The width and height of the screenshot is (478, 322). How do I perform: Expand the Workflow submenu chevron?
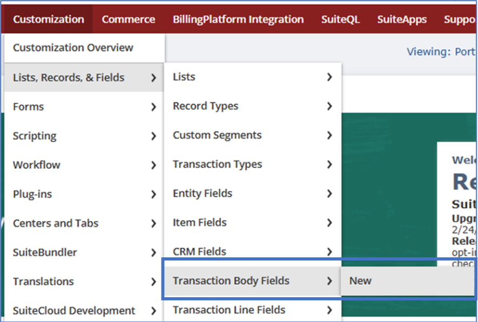[x=154, y=165]
